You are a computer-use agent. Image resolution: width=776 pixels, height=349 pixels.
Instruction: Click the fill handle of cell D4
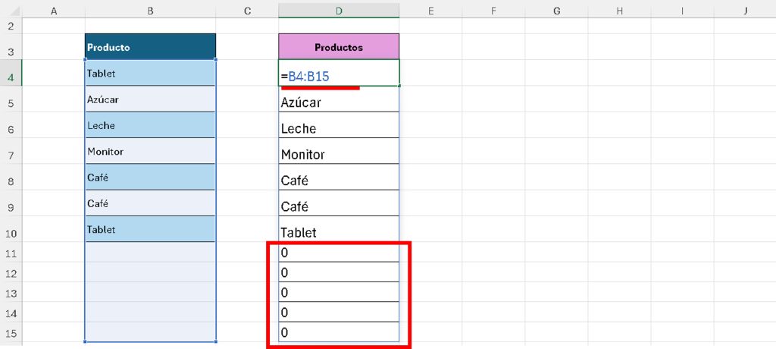point(399,86)
